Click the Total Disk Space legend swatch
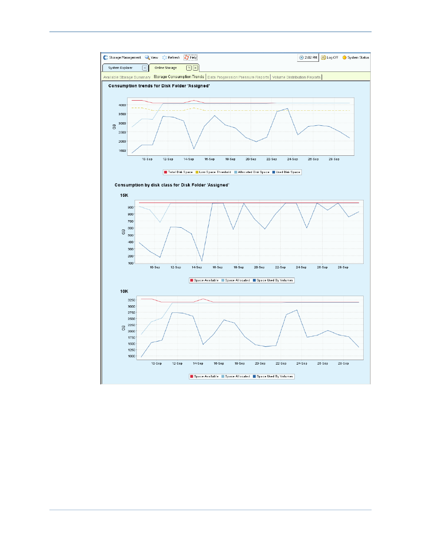 (x=165, y=172)
